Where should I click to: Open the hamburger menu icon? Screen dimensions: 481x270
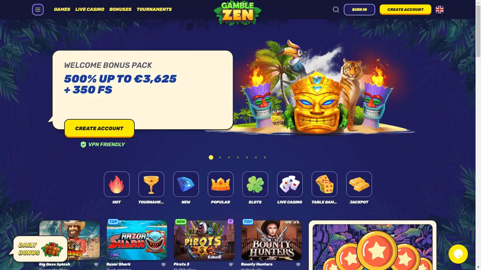tap(38, 10)
